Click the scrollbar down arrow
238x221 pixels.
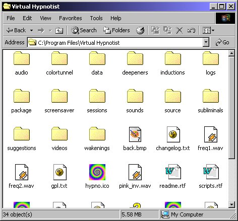coord(231,204)
